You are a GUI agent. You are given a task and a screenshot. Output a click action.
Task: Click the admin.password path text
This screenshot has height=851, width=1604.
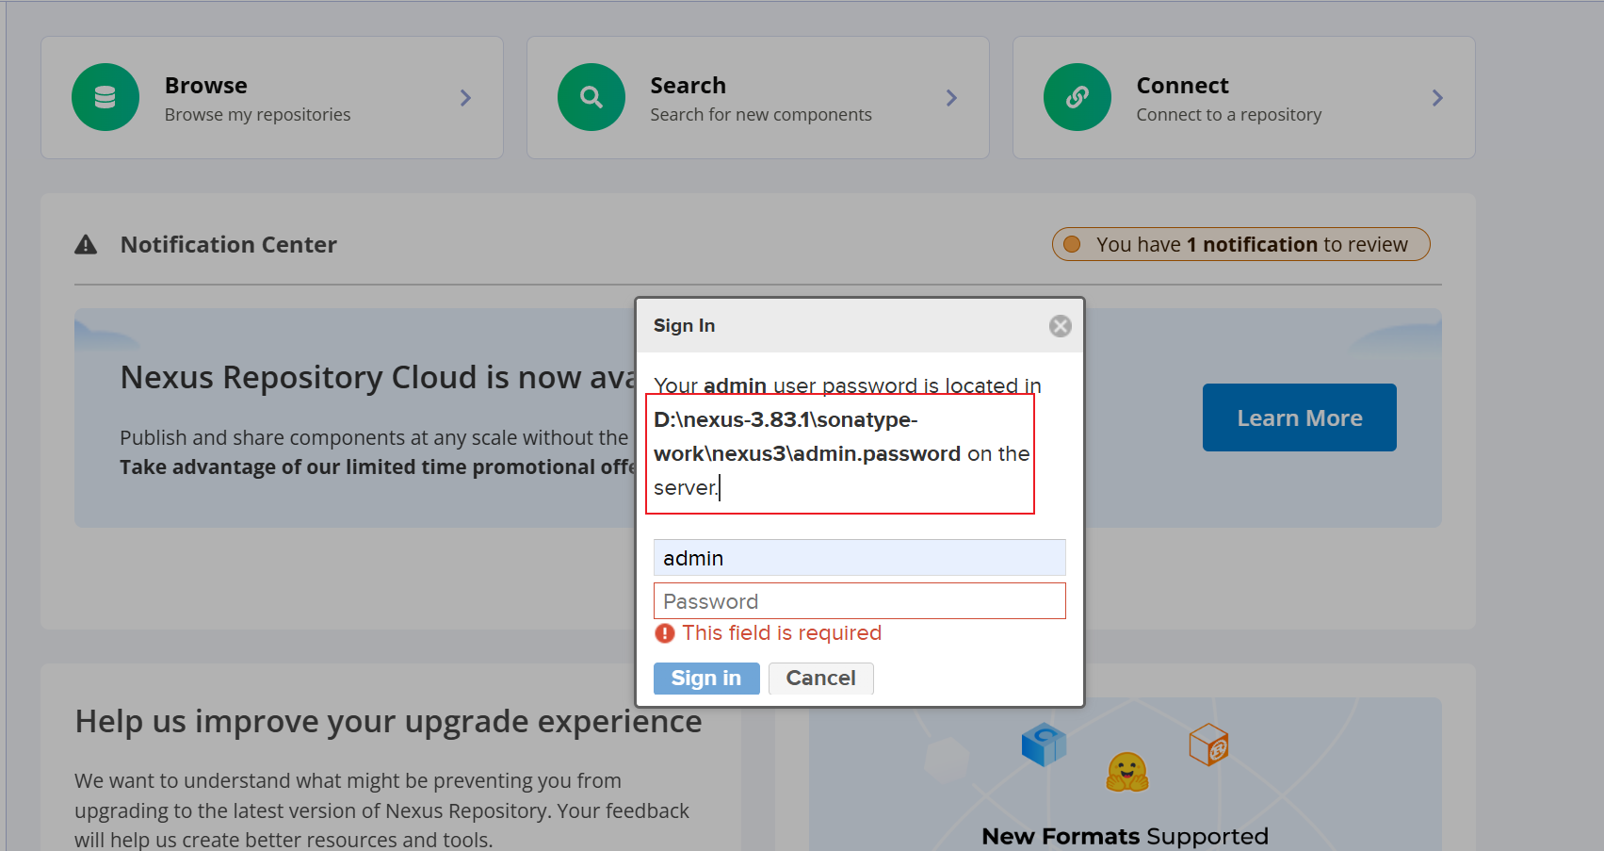[x=807, y=436]
